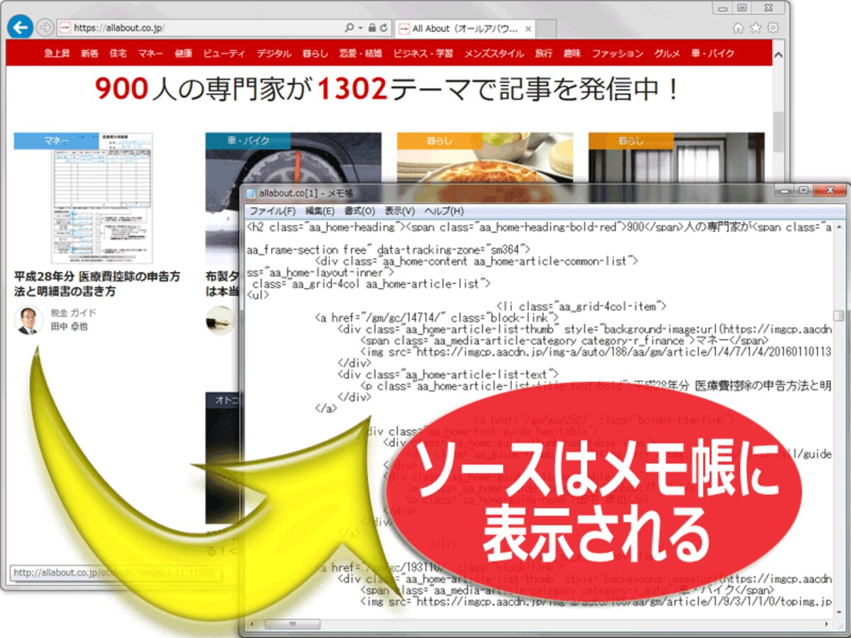Click the aa_grid-4col-item li source line
The width and height of the screenshot is (851, 638).
click(x=582, y=306)
